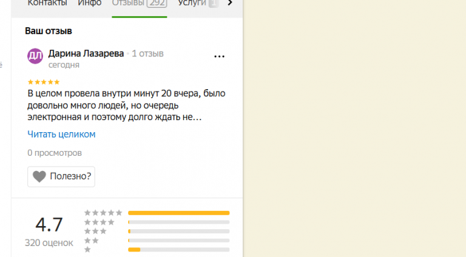Click the heart icon in Полезно button
Viewport: 466px width, 257px height.
click(x=39, y=176)
